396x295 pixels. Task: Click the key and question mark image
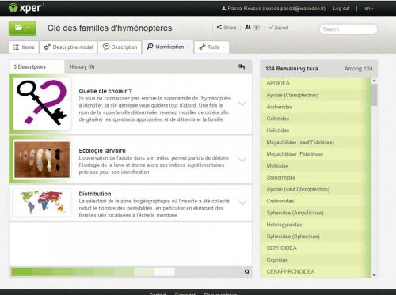pos(42,104)
